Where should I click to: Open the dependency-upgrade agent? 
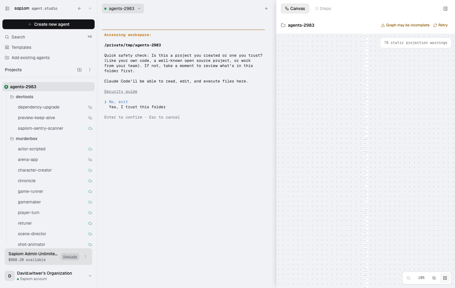pyautogui.click(x=39, y=107)
